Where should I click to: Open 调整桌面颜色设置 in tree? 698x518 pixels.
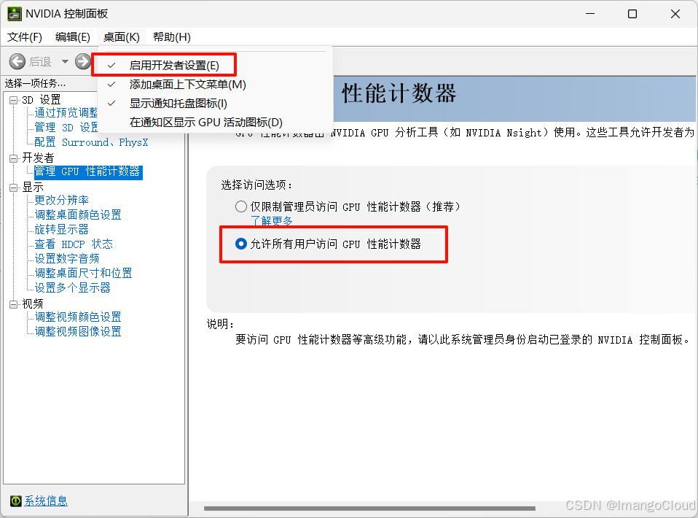tap(78, 215)
